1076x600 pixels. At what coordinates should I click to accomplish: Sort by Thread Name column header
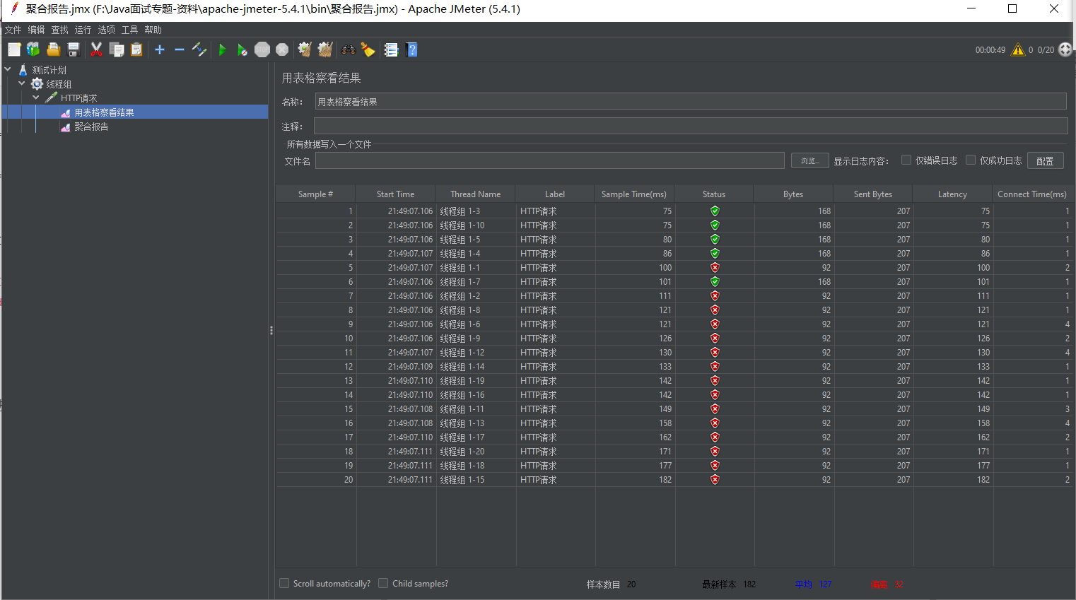coord(475,194)
